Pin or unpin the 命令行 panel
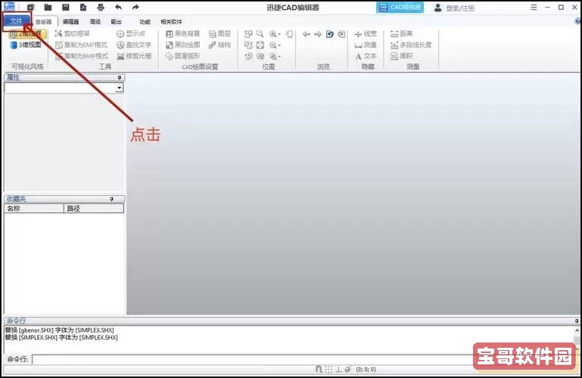Viewport: 582px width, 378px height. coord(577,321)
